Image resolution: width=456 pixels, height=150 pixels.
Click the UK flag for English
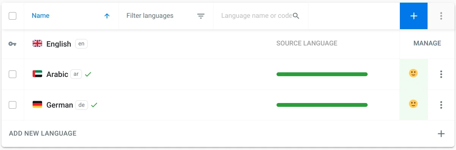[x=37, y=44]
